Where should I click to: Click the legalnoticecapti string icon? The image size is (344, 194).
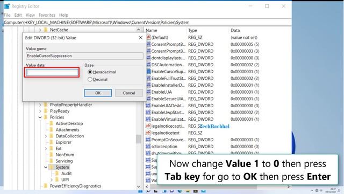coord(148,126)
